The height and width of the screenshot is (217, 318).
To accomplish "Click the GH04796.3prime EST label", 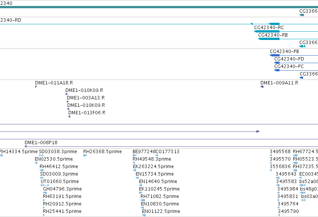I will 62,189.
